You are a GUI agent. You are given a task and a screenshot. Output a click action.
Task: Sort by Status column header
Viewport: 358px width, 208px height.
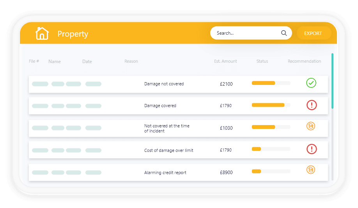pyautogui.click(x=262, y=61)
